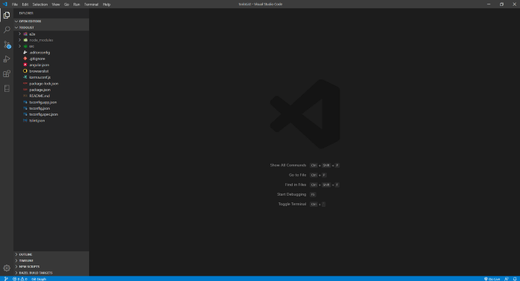Open the tslint.json file
This screenshot has height=281, width=520.
(x=51, y=121)
